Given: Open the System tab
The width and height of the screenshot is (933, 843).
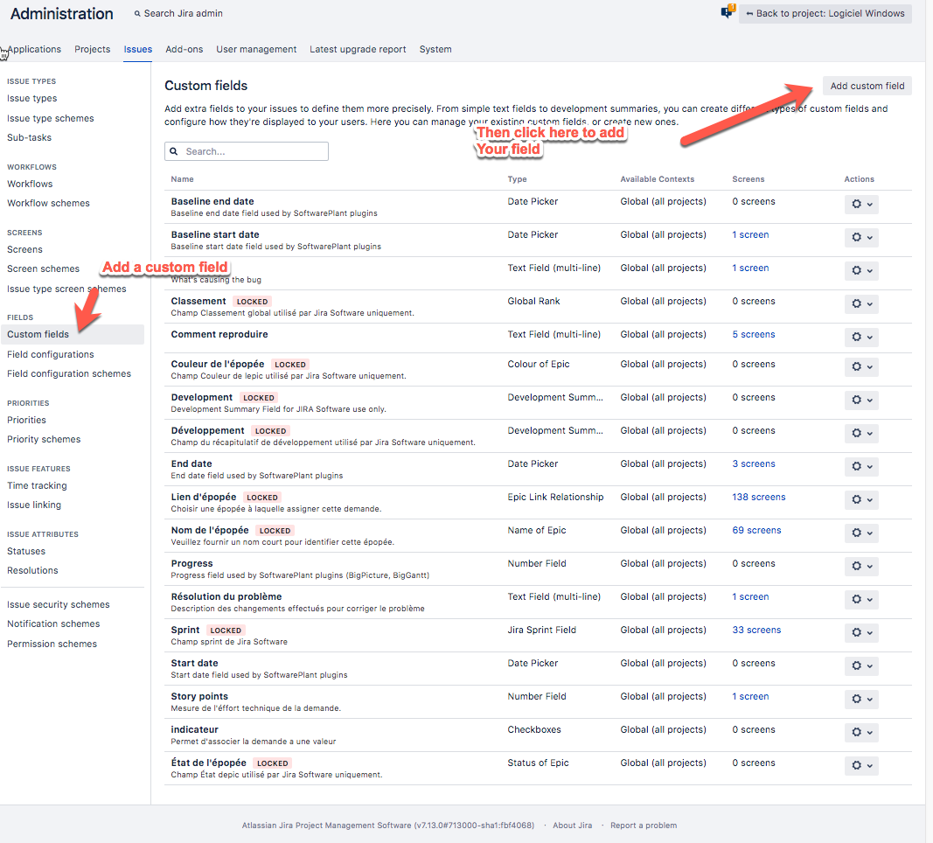Looking at the screenshot, I should tap(435, 49).
